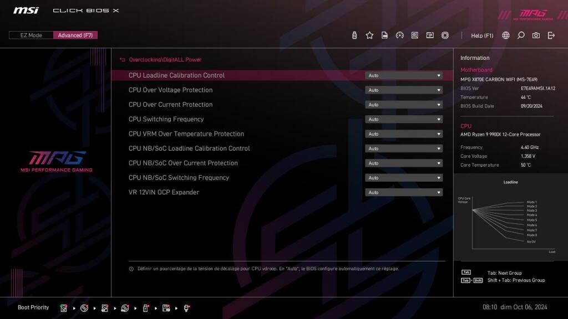This screenshot has height=319, width=568.
Task: Open the Favorites star menu
Action: [x=369, y=35]
